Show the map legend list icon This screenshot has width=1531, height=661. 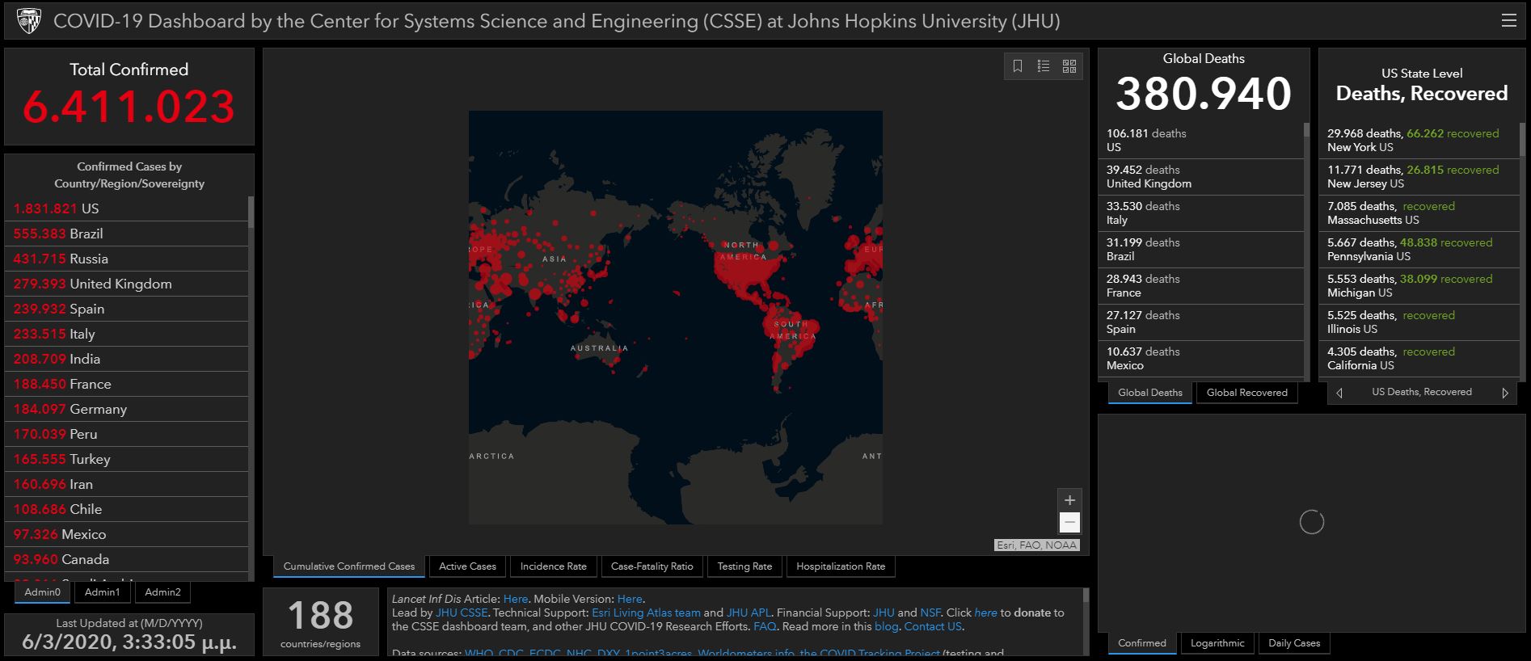(x=1044, y=66)
